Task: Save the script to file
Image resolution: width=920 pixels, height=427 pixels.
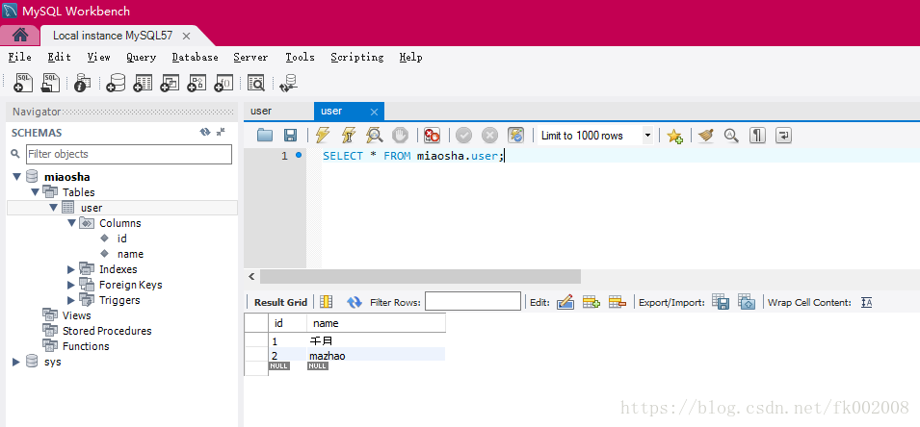Action: pyautogui.click(x=290, y=136)
